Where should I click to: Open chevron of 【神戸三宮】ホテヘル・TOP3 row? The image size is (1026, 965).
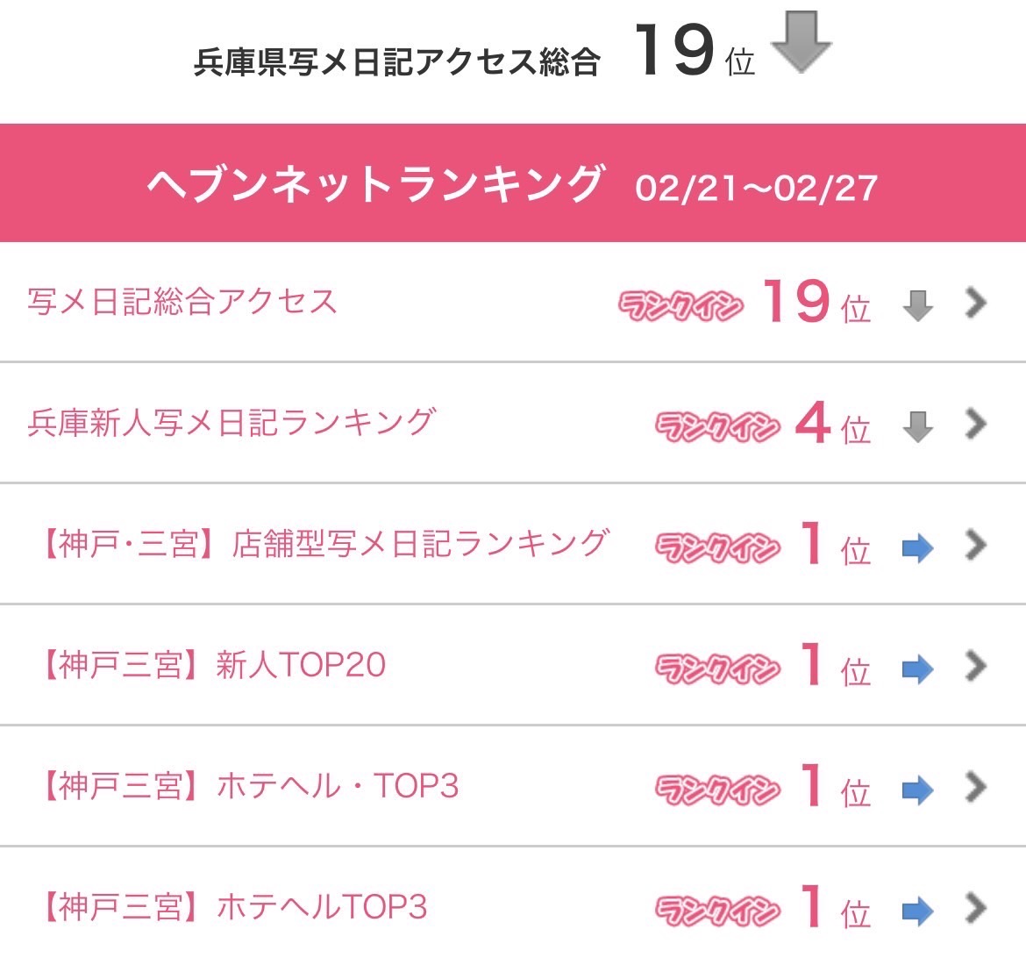coord(976,787)
